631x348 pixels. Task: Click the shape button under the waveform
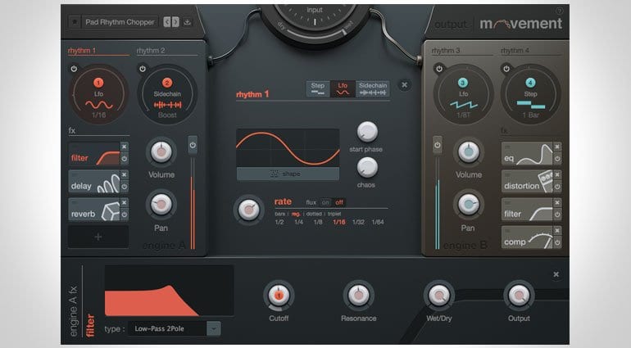(x=288, y=174)
